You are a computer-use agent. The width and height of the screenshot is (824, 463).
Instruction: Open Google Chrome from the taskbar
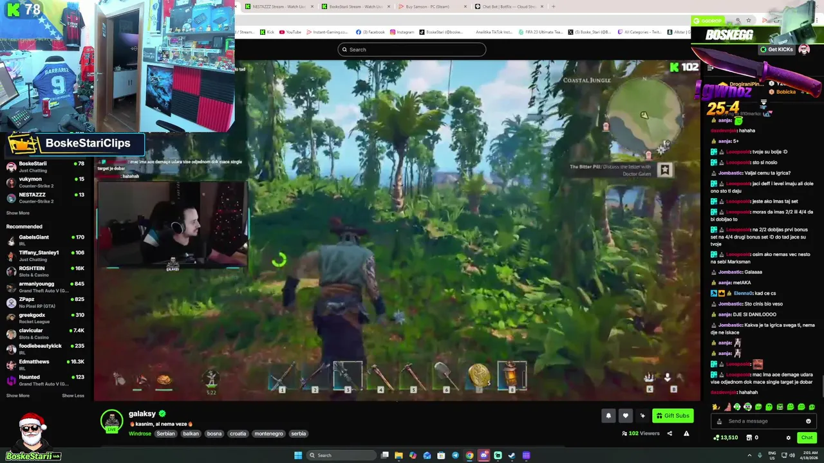pyautogui.click(x=469, y=455)
